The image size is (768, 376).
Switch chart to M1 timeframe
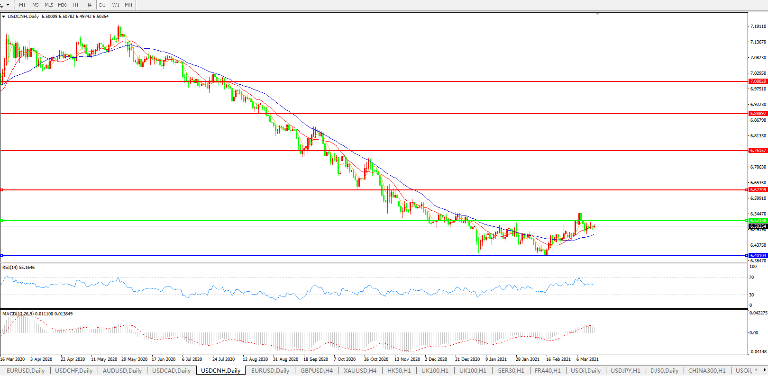22,5
